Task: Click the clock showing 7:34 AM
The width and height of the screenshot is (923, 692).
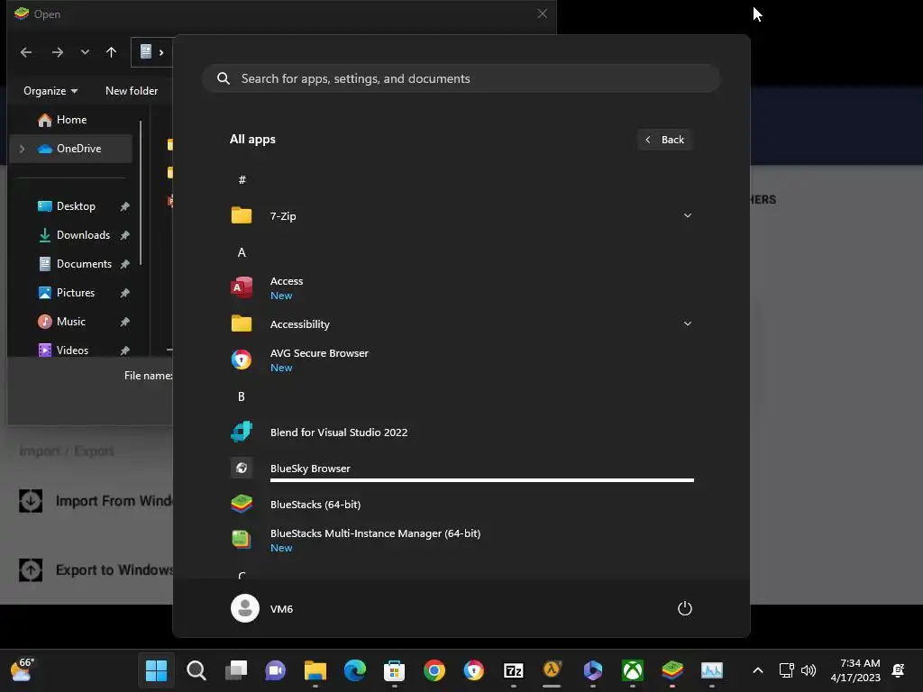Action: tap(855, 670)
